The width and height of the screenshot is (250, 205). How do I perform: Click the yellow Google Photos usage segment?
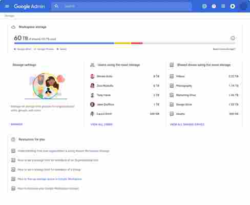pyautogui.click(x=122, y=43)
